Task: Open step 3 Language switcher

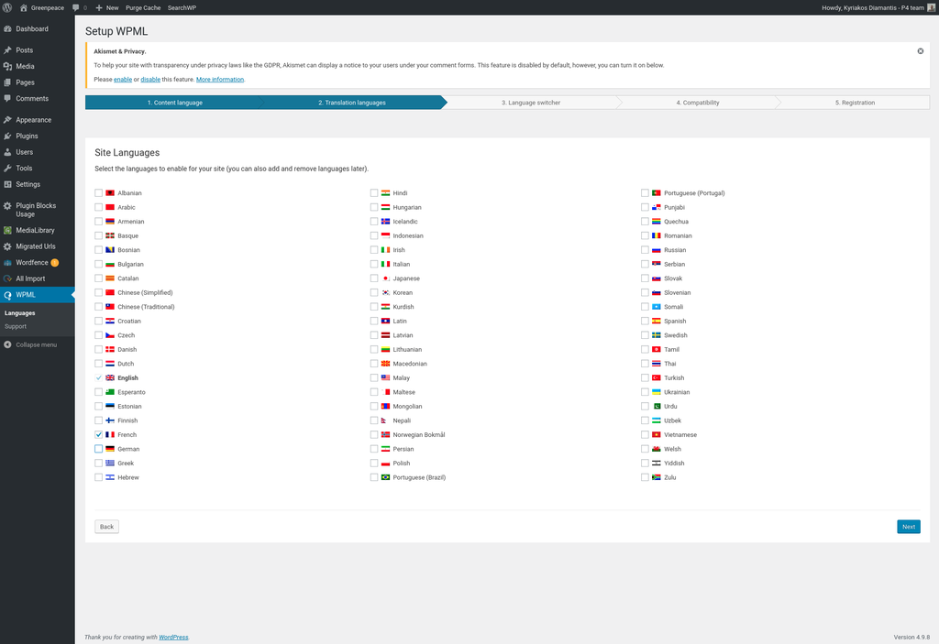Action: [x=531, y=103]
